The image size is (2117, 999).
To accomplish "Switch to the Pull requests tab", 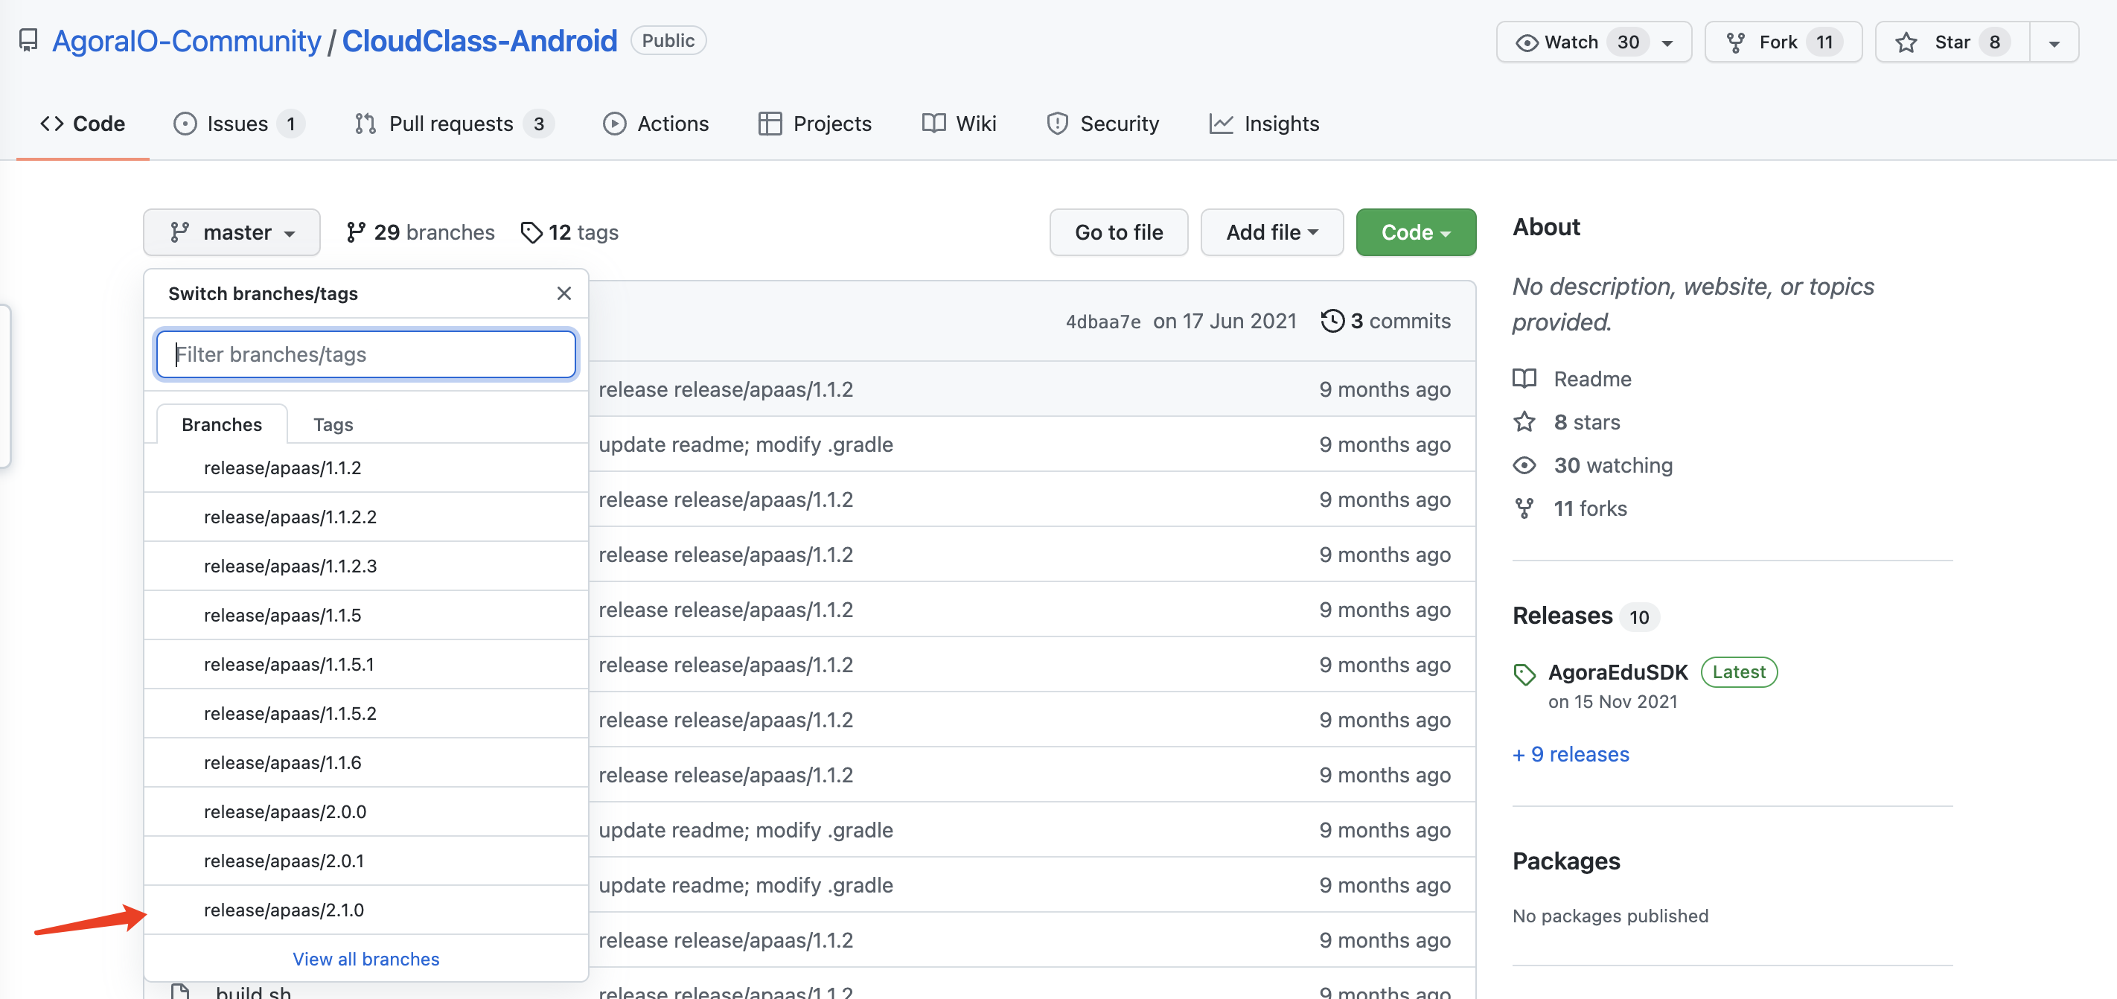I will [x=453, y=124].
